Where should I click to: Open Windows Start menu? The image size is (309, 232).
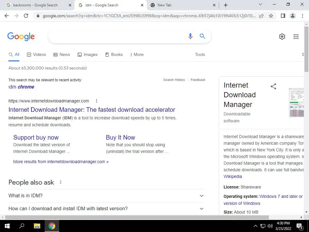[7, 226]
